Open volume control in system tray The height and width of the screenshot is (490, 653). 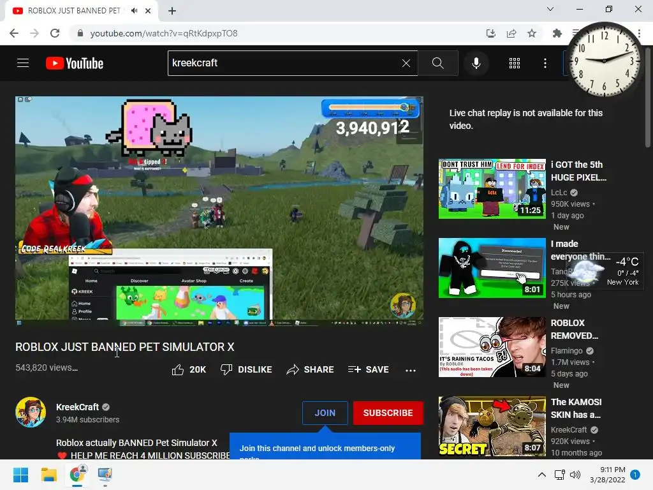click(x=575, y=475)
